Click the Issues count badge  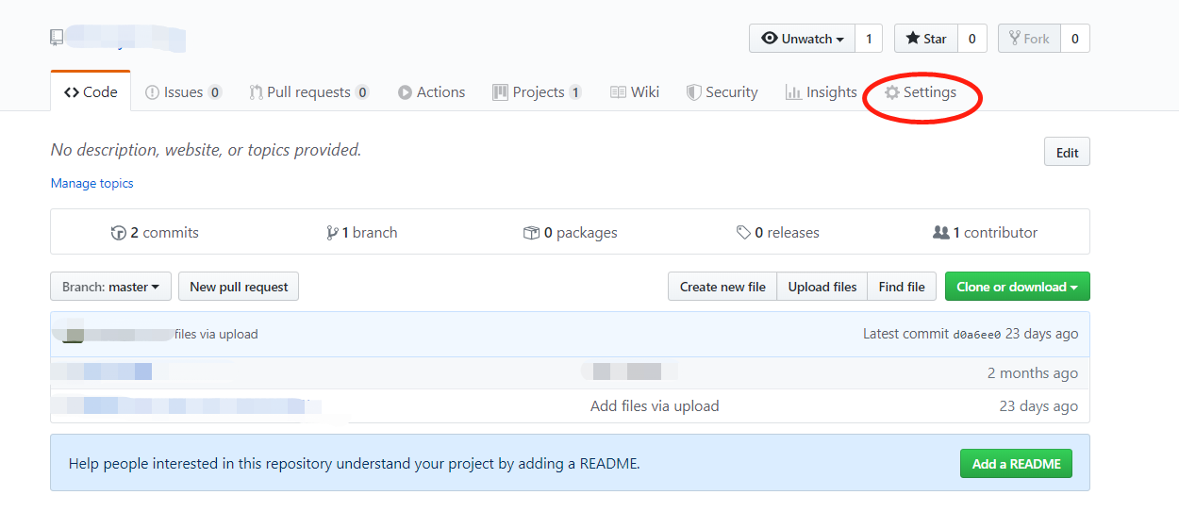pyautogui.click(x=215, y=92)
